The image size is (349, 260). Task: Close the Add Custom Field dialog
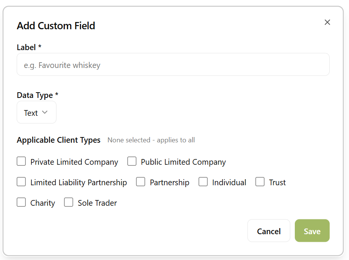pyautogui.click(x=327, y=22)
